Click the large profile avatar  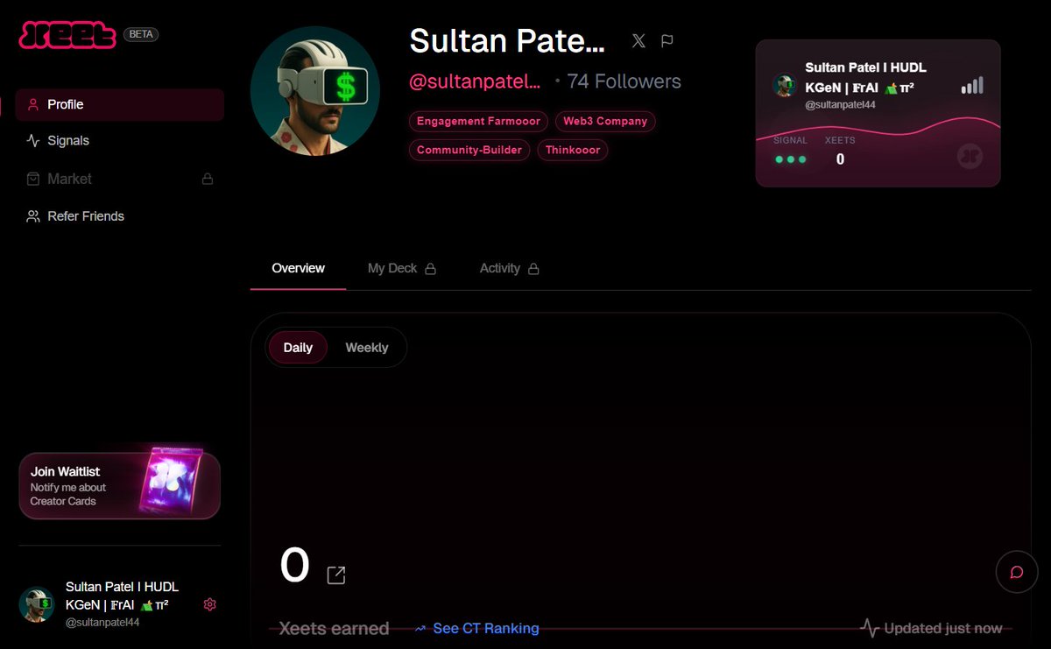tap(315, 91)
